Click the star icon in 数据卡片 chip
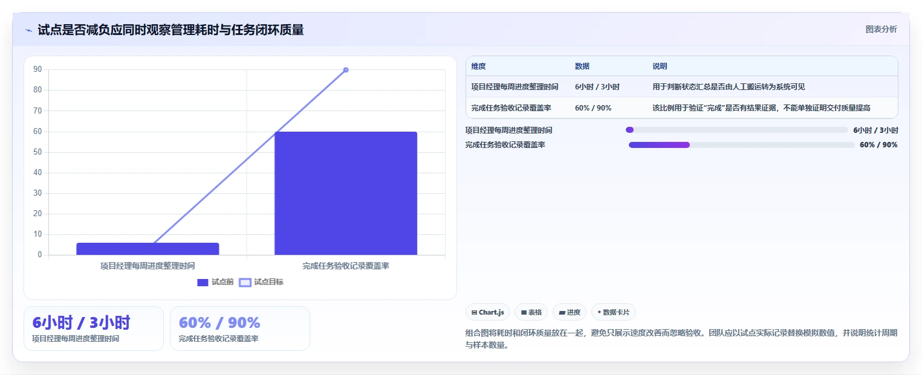 [599, 312]
